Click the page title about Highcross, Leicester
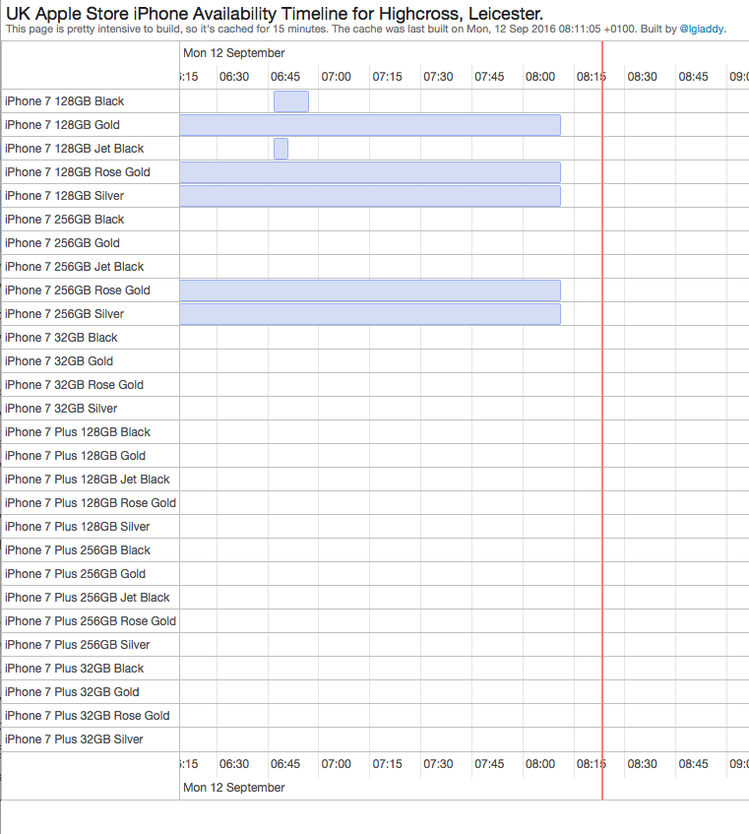 coord(275,14)
